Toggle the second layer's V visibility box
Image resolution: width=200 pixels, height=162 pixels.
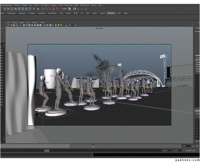(x=197, y=124)
